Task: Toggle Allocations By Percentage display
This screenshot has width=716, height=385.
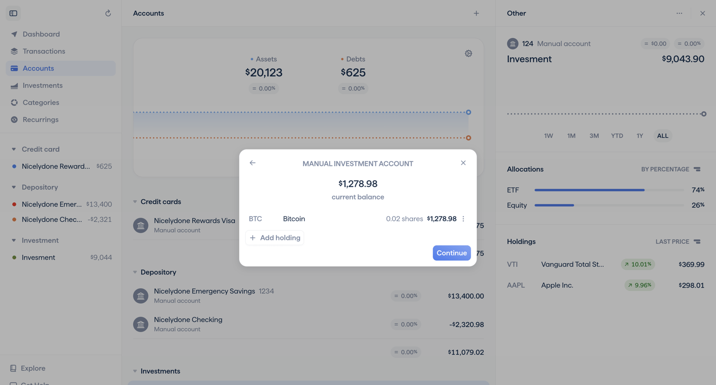Action: 671,169
